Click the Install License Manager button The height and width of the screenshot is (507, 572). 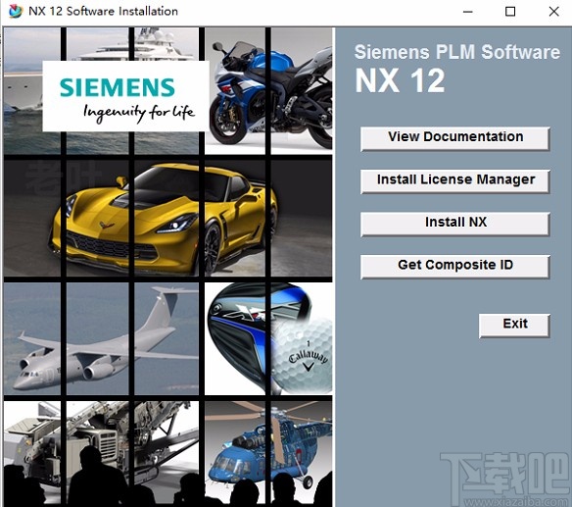point(454,181)
